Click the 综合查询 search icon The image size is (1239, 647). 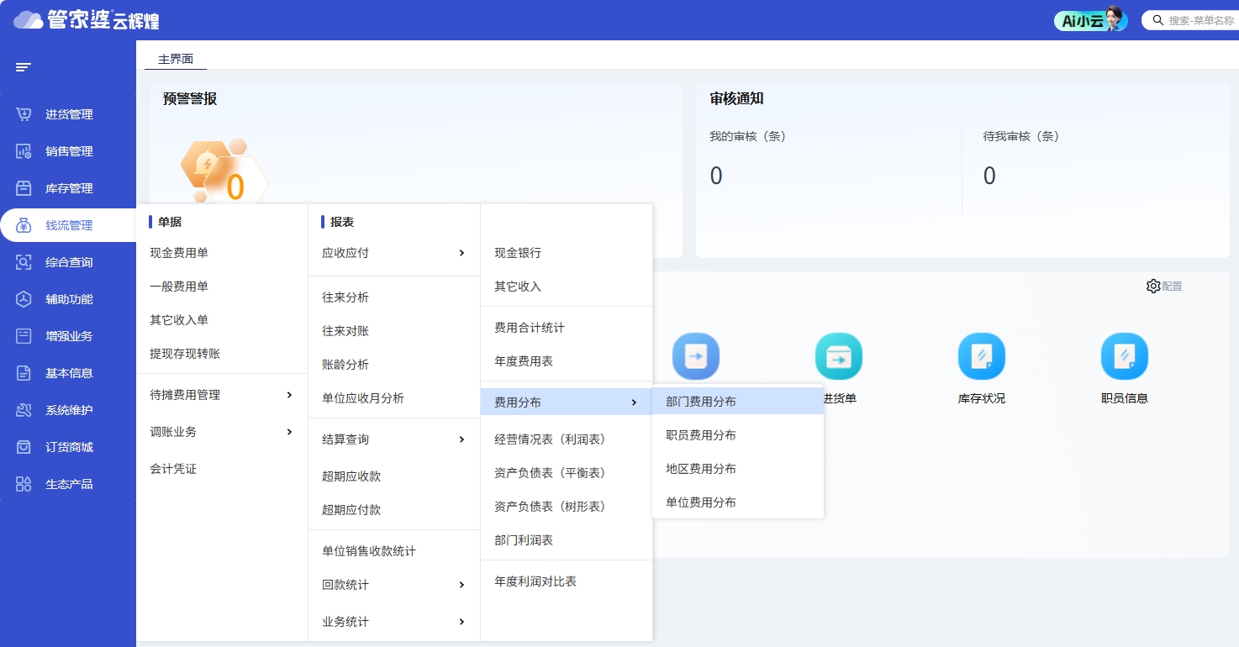click(x=24, y=262)
